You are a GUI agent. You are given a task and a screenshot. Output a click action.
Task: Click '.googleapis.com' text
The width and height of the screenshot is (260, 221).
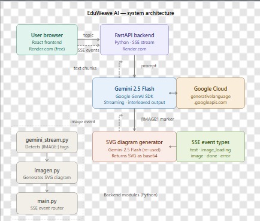[x=210, y=102]
